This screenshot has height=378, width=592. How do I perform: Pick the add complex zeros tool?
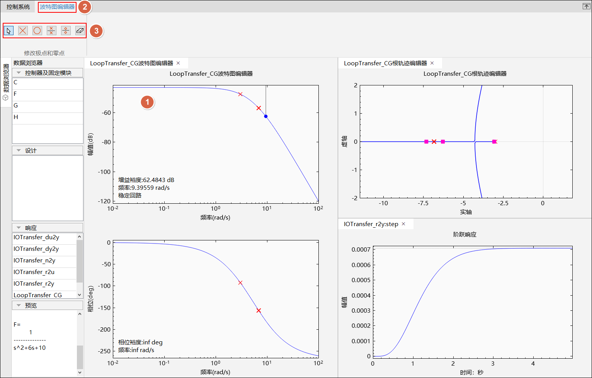coord(66,31)
